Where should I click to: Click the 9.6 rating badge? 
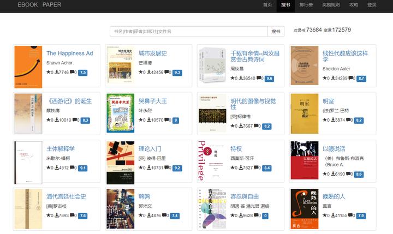pos(269,79)
